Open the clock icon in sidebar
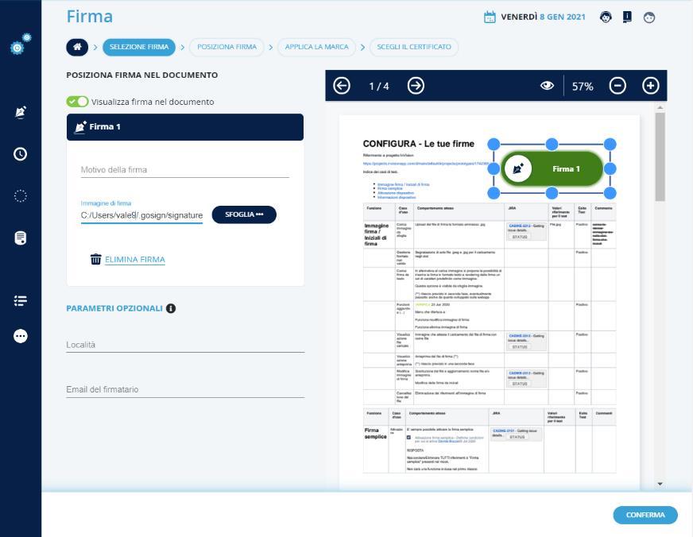Viewport: 693px width, 537px height. pos(21,154)
